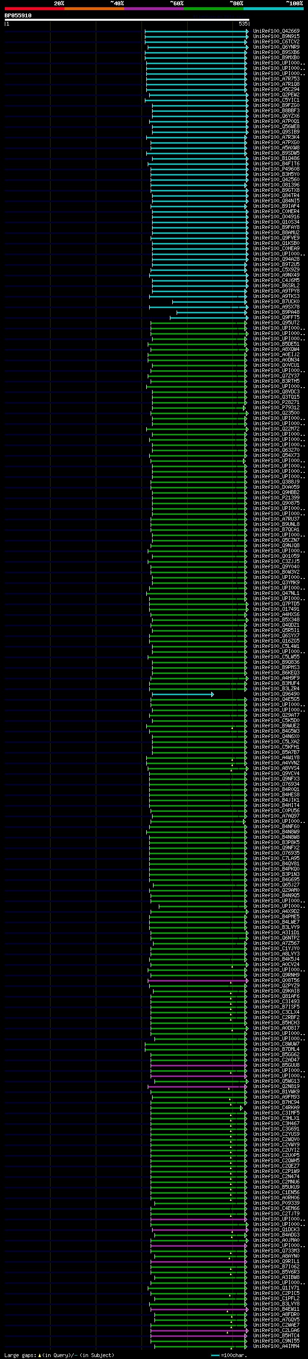Image resolution: width=308 pixels, height=1359 pixels.
Task: Select the UniRef100_B7UCK0 label
Action: point(276,302)
